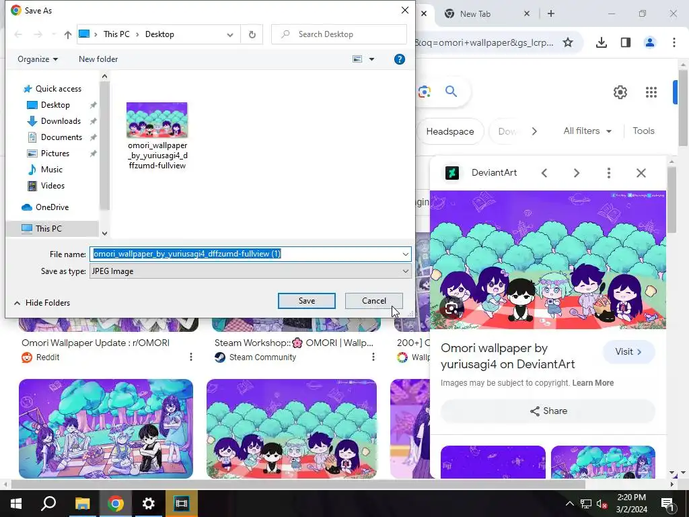
Task: Click the nav pane scroll down arrow
Action: click(104, 234)
